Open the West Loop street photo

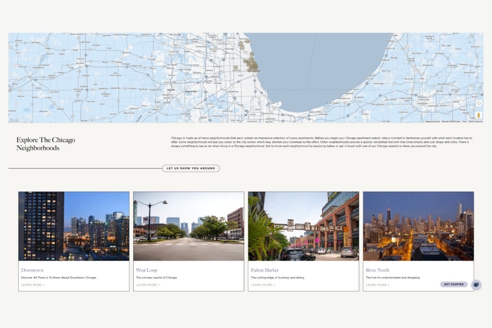pyautogui.click(x=188, y=226)
